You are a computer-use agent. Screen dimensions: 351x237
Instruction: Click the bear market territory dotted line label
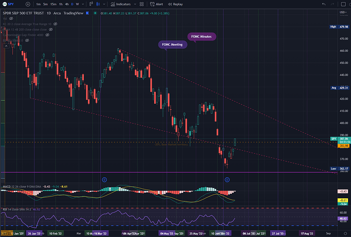(171, 144)
